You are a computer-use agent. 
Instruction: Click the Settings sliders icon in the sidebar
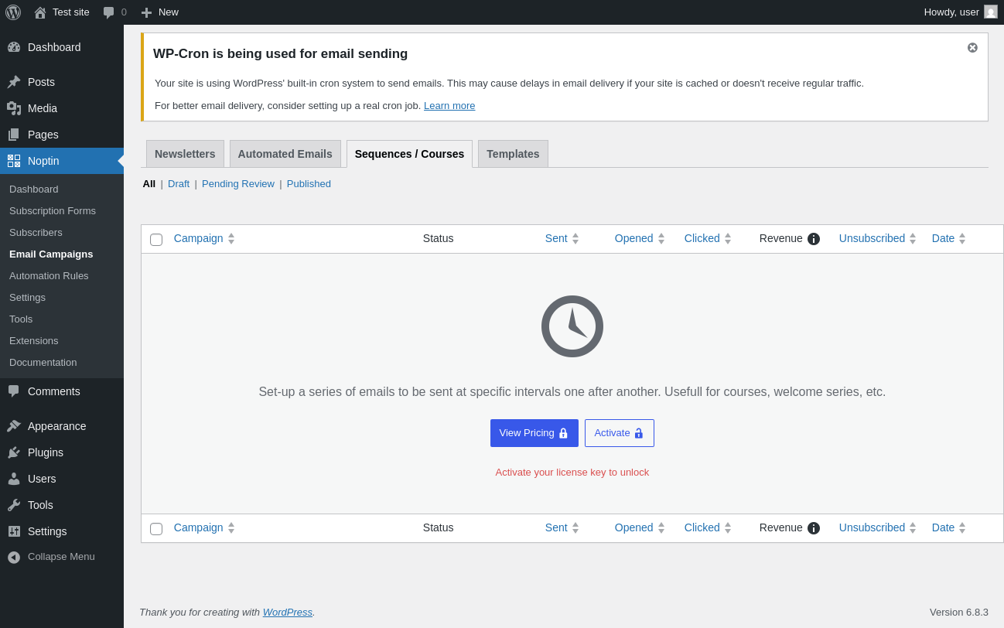tap(14, 531)
